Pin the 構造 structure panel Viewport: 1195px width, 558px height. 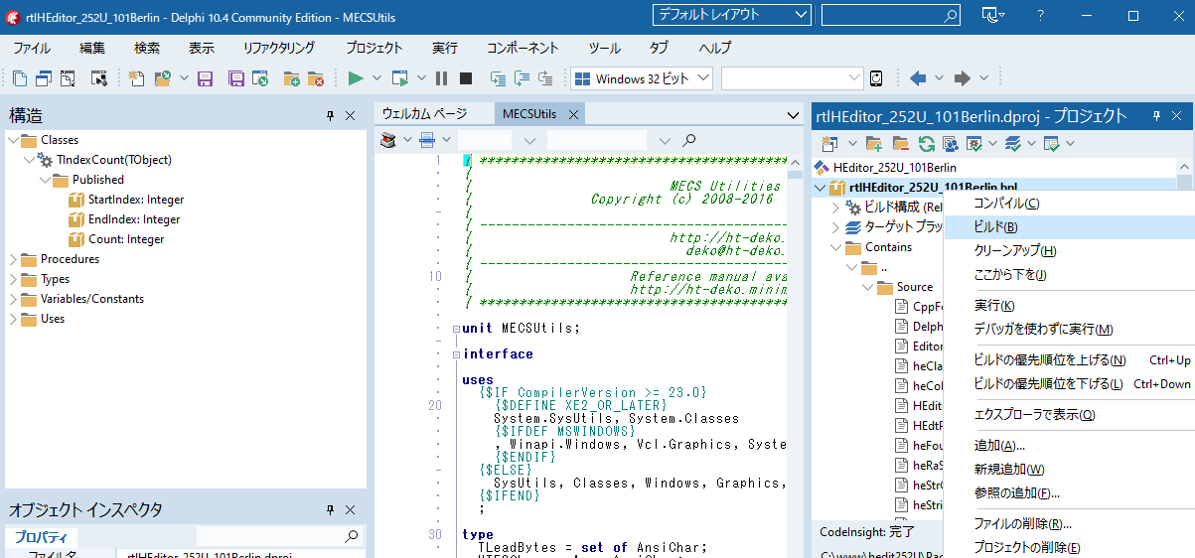[x=331, y=116]
